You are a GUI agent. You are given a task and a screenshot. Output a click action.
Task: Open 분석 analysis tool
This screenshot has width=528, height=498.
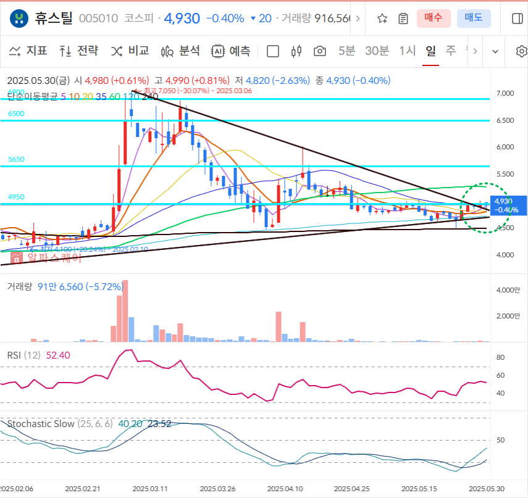[x=180, y=51]
